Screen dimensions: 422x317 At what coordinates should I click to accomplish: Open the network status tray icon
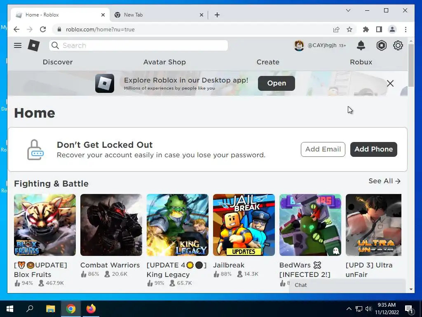coord(359,309)
